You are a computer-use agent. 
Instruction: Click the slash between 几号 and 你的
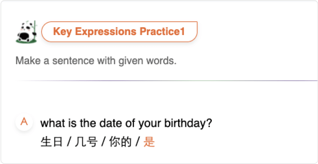tap(103, 142)
